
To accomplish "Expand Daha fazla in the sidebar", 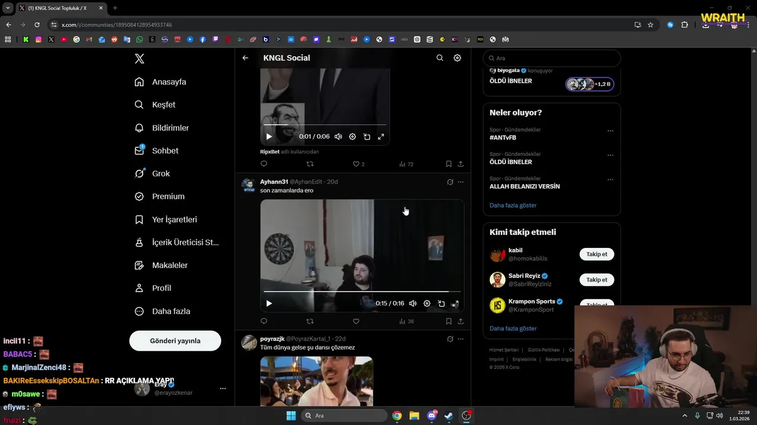I will click(163, 311).
